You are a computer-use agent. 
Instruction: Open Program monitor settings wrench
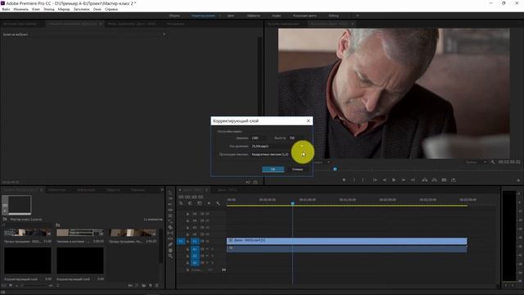493,162
